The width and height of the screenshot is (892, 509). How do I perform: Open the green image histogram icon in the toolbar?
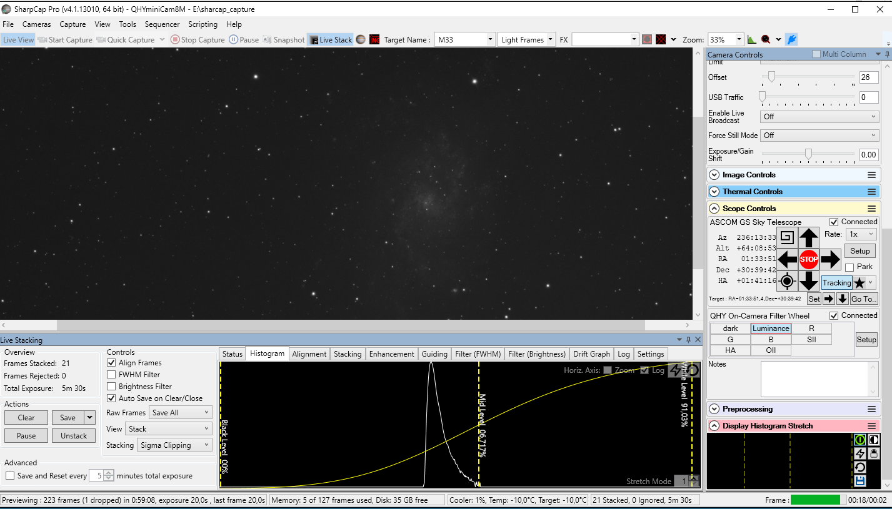pos(752,40)
